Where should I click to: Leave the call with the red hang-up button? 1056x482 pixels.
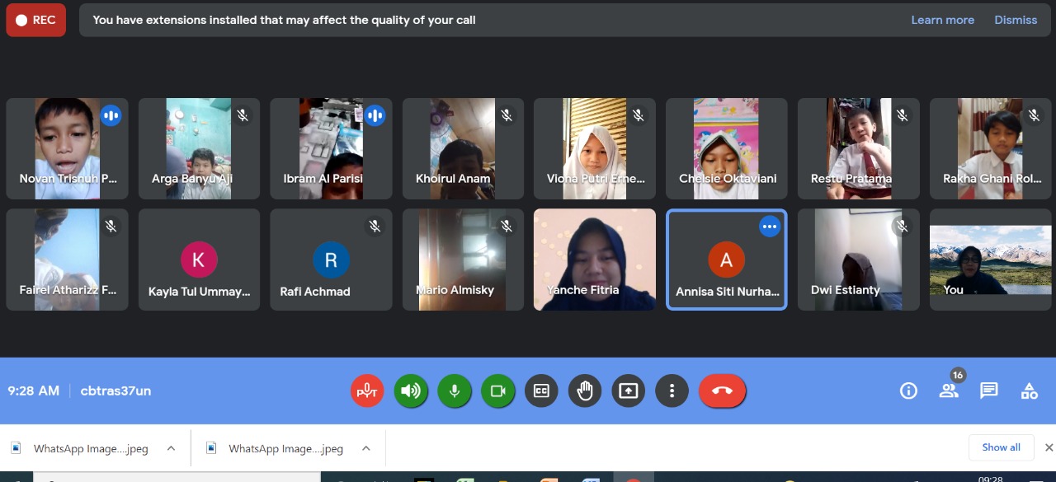722,391
